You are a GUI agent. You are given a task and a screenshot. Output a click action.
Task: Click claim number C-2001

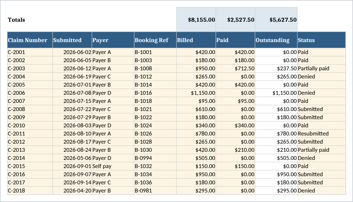pos(30,52)
